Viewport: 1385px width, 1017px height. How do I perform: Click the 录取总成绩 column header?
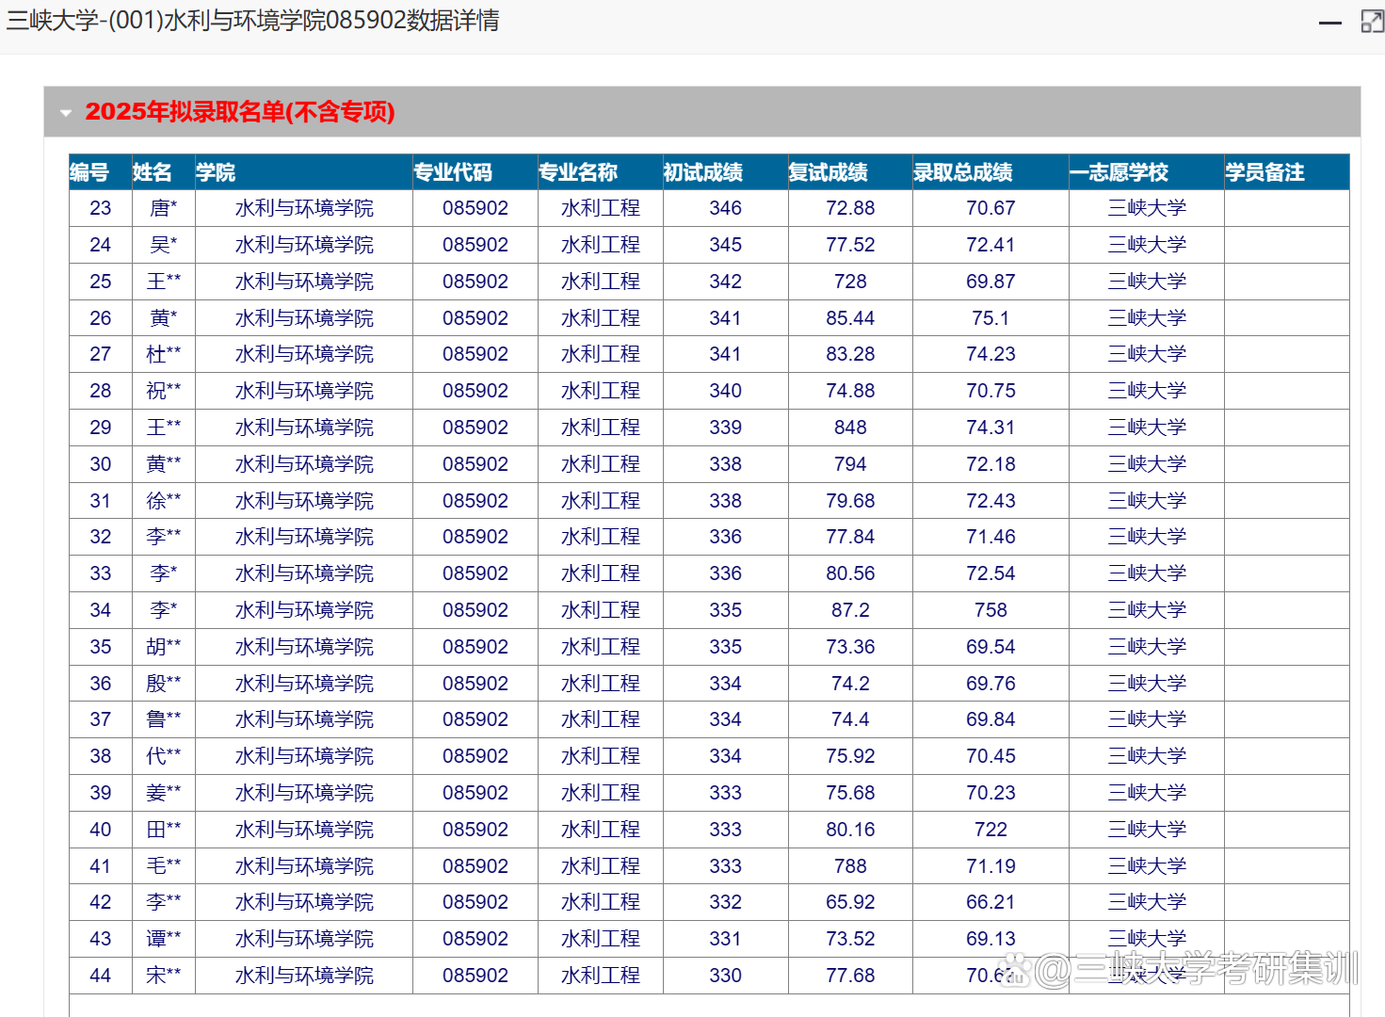(x=963, y=171)
